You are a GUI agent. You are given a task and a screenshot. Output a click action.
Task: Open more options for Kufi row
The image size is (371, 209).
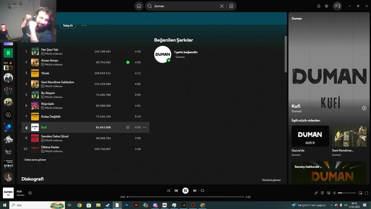click(x=145, y=127)
